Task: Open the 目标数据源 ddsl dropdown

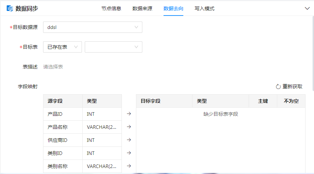Action: (93, 27)
